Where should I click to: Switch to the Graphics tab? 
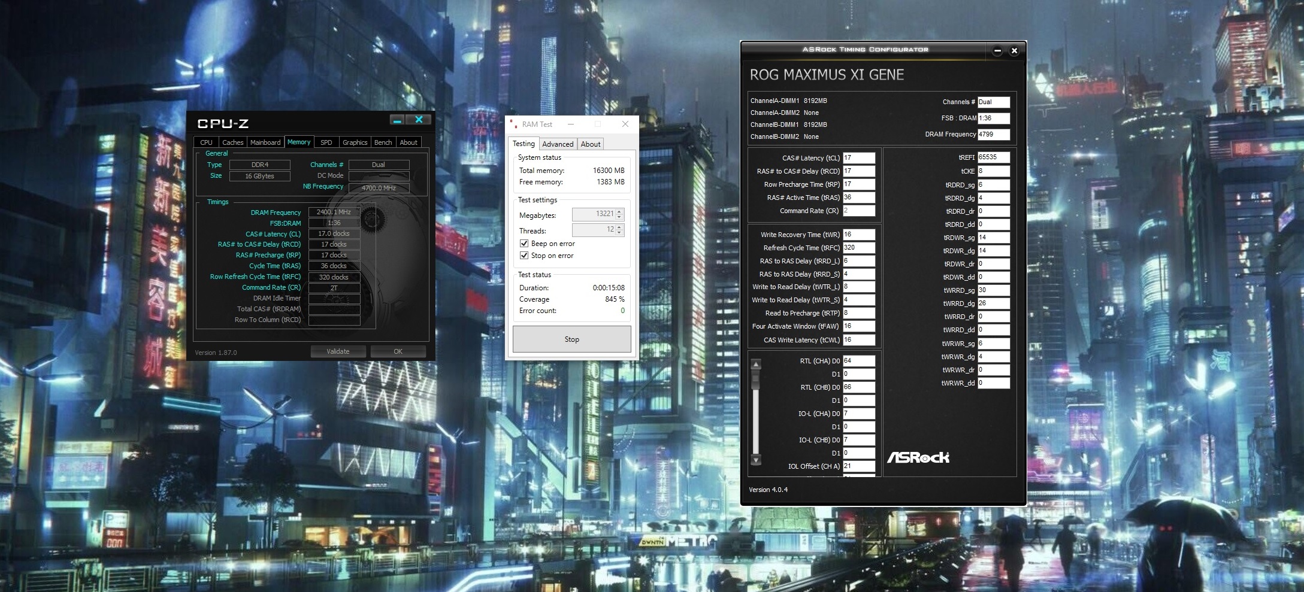tap(355, 142)
